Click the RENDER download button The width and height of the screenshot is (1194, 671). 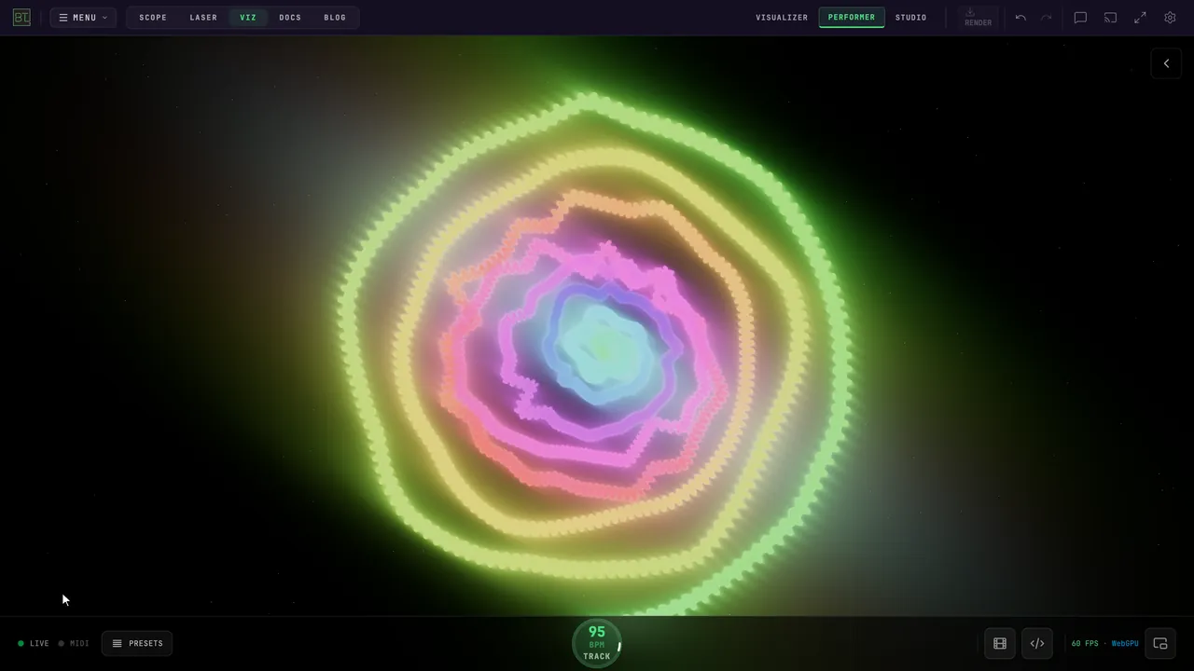(x=978, y=18)
